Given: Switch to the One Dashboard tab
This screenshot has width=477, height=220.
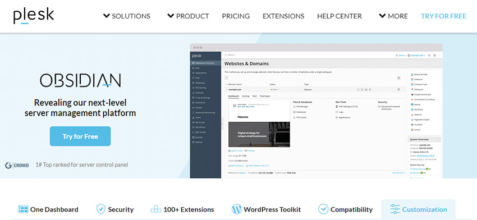Looking at the screenshot, I should coord(48,209).
